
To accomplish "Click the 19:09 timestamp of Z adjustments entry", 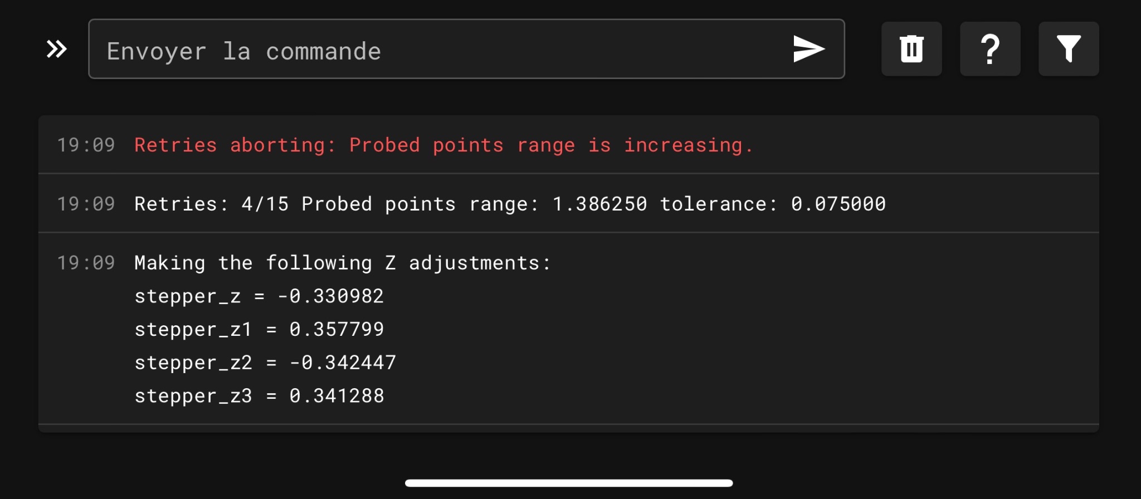I will tap(86, 263).
